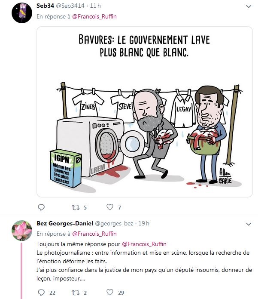The width and height of the screenshot is (258, 299).
Task: Open @Francois_Ruffin mention inside tweet body text
Action: [144, 244]
